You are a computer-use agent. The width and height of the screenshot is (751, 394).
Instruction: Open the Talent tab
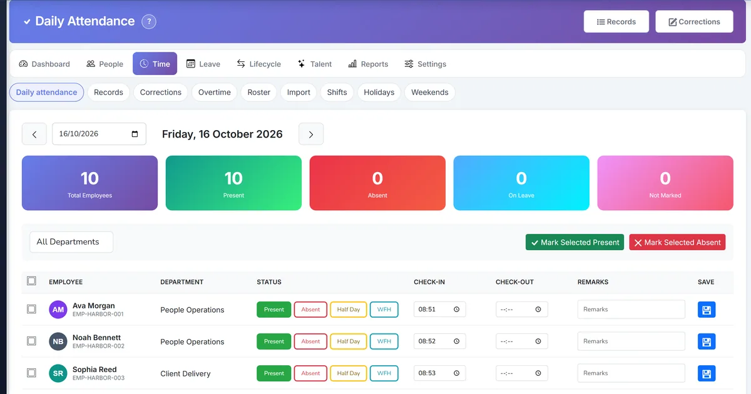click(315, 64)
